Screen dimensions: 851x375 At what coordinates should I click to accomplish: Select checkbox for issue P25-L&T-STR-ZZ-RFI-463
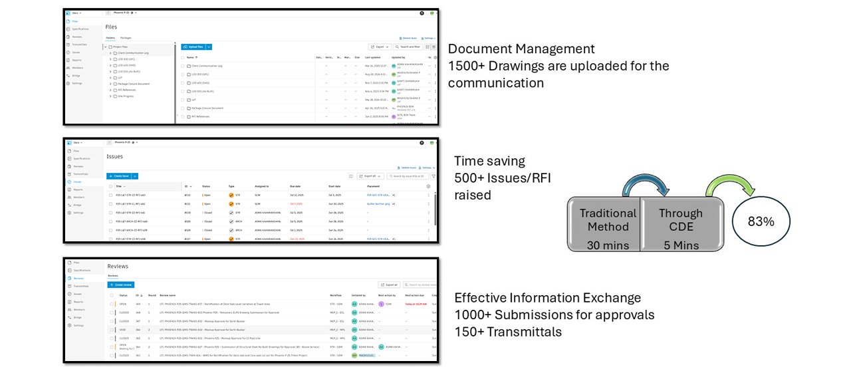coord(110,195)
